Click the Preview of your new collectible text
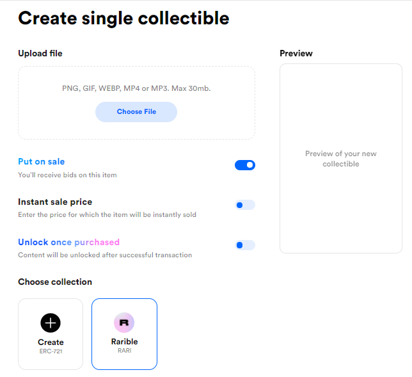The image size is (412, 377). click(341, 159)
